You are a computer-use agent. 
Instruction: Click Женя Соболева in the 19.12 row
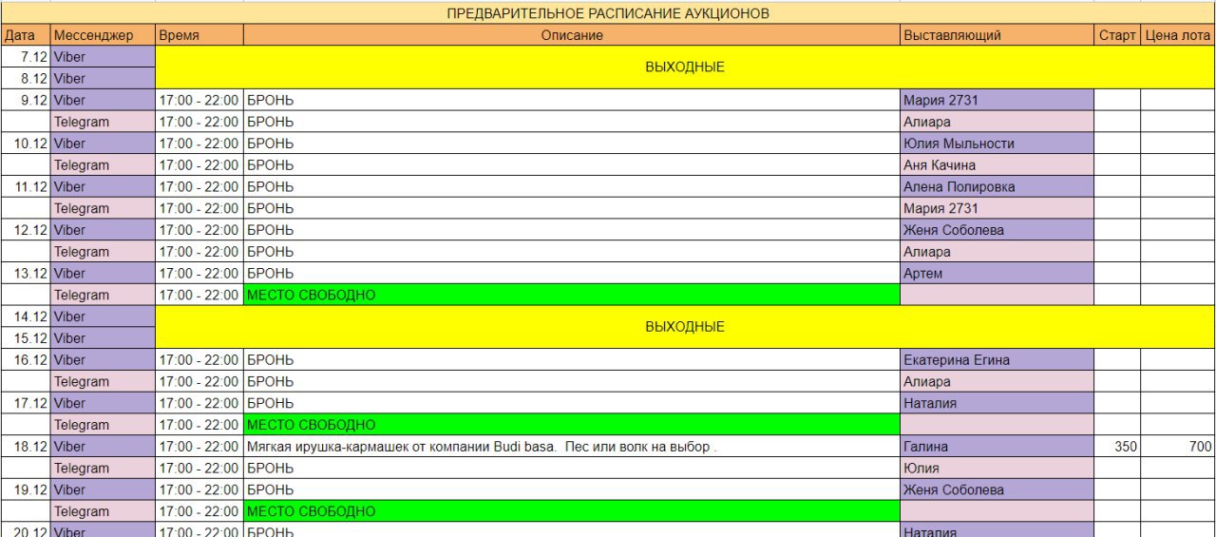[x=997, y=490]
